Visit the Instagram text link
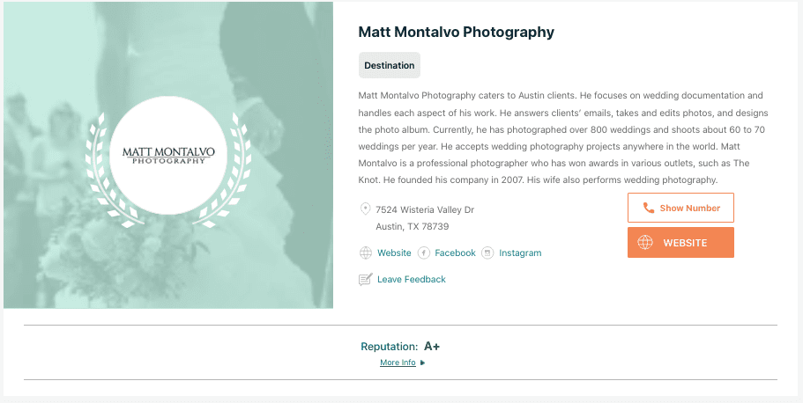Image resolution: width=803 pixels, height=403 pixels. pyautogui.click(x=520, y=253)
